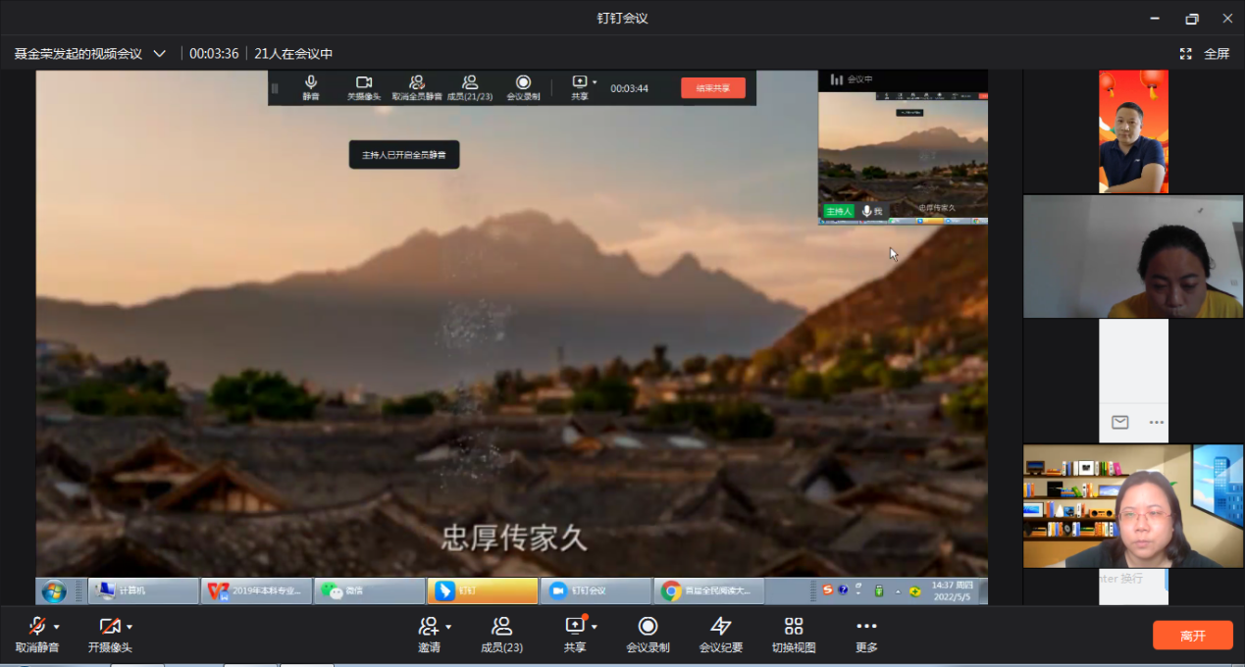Open the 邀请 invite icon
This screenshot has width=1245, height=667.
tap(428, 627)
